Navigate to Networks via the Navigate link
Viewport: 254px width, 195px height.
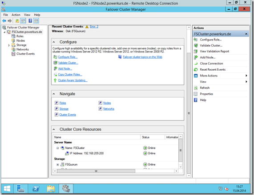109,109
